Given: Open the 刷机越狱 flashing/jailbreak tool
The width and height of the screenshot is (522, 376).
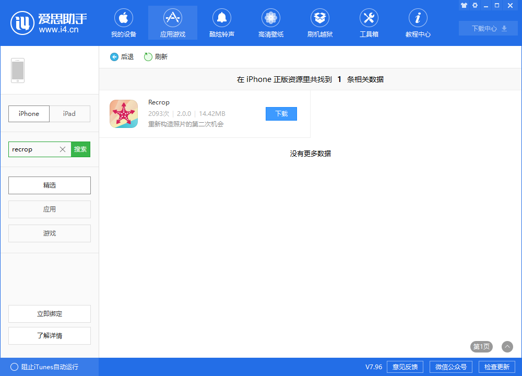Looking at the screenshot, I should click(320, 22).
